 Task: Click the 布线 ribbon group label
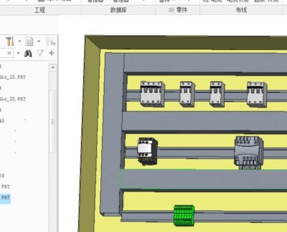[x=241, y=10]
